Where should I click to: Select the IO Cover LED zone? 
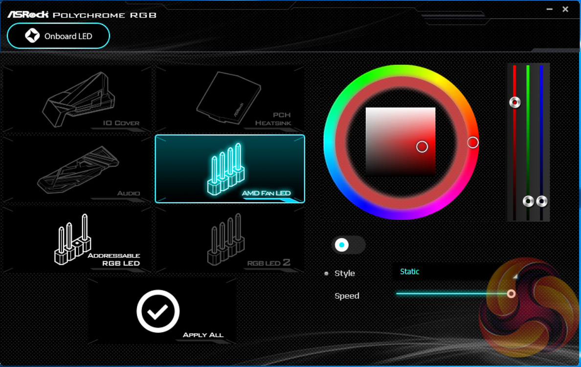(77, 99)
